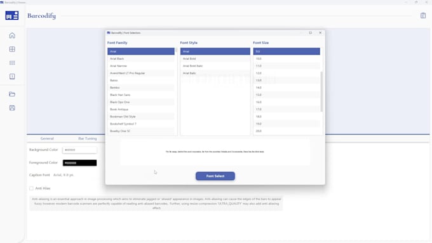This screenshot has height=243, width=432.
Task: Select Black Ops One font family
Action: click(141, 102)
